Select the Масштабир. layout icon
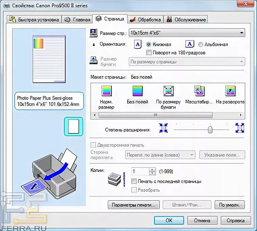 pos(199,91)
